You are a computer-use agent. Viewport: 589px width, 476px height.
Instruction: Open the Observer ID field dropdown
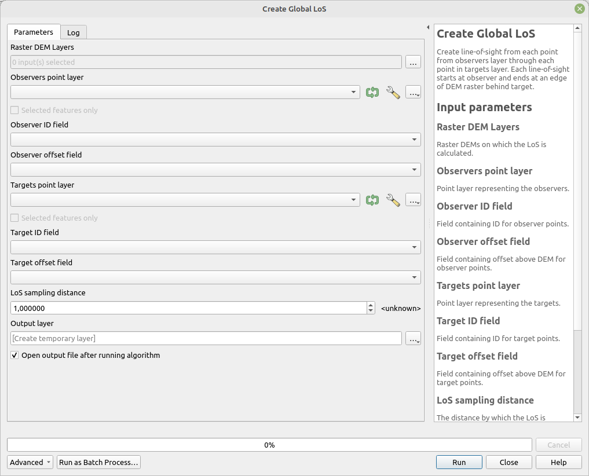414,139
